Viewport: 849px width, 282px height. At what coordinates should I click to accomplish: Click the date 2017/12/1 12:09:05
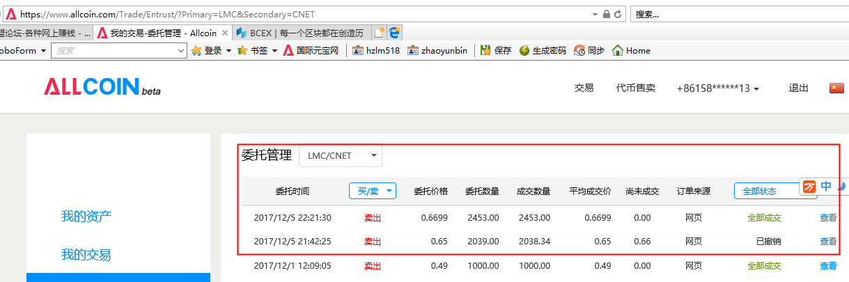tap(293, 266)
